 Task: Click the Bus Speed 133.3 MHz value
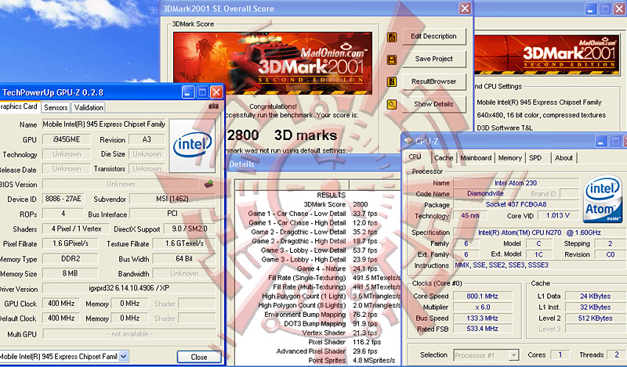click(482, 318)
